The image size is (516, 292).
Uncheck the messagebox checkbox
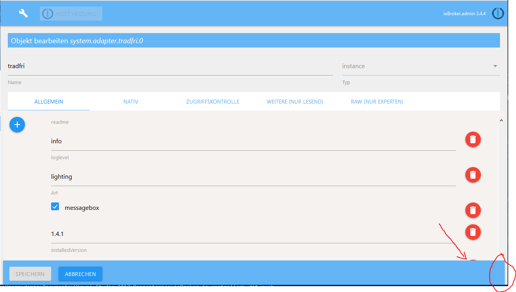(55, 206)
